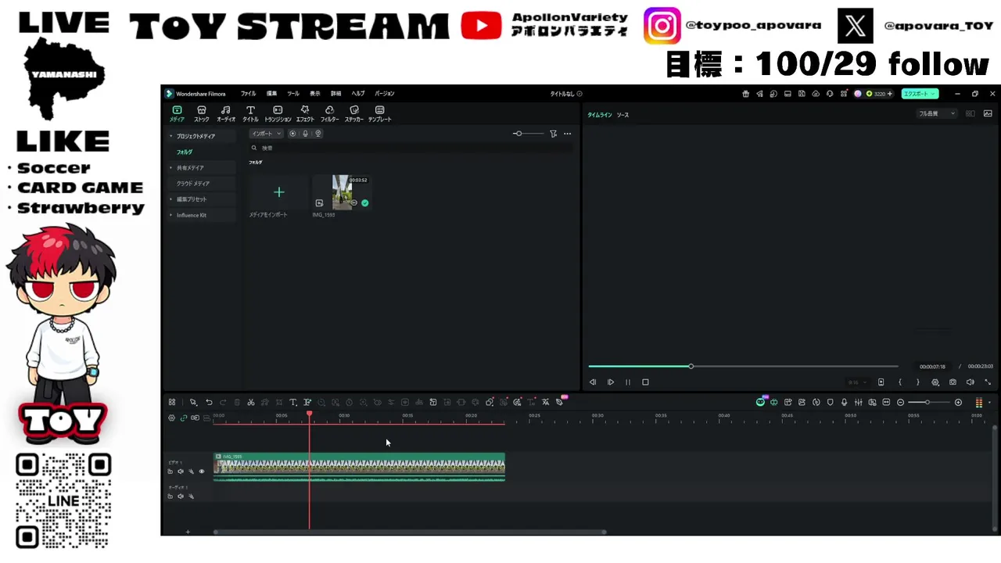Lock the Video 1 track
Image resolution: width=1001 pixels, height=563 pixels.
(170, 472)
